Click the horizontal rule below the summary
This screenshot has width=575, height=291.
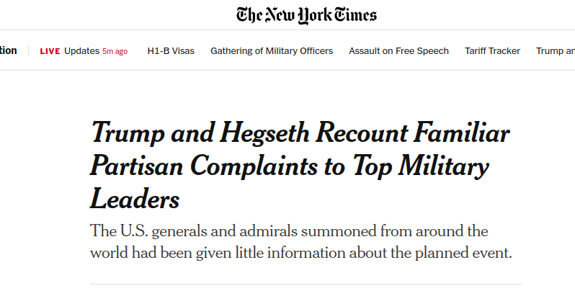point(306,285)
